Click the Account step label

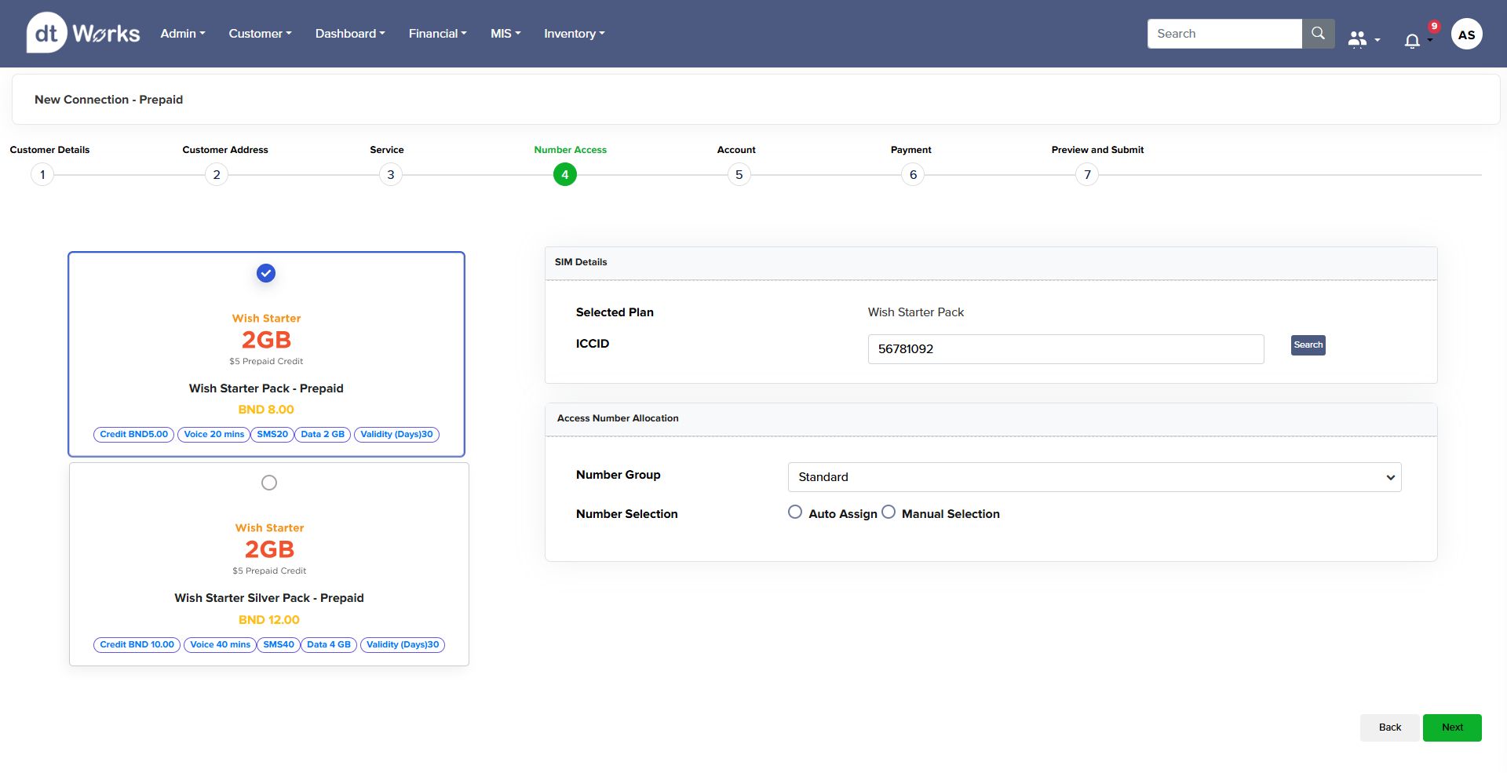point(736,150)
